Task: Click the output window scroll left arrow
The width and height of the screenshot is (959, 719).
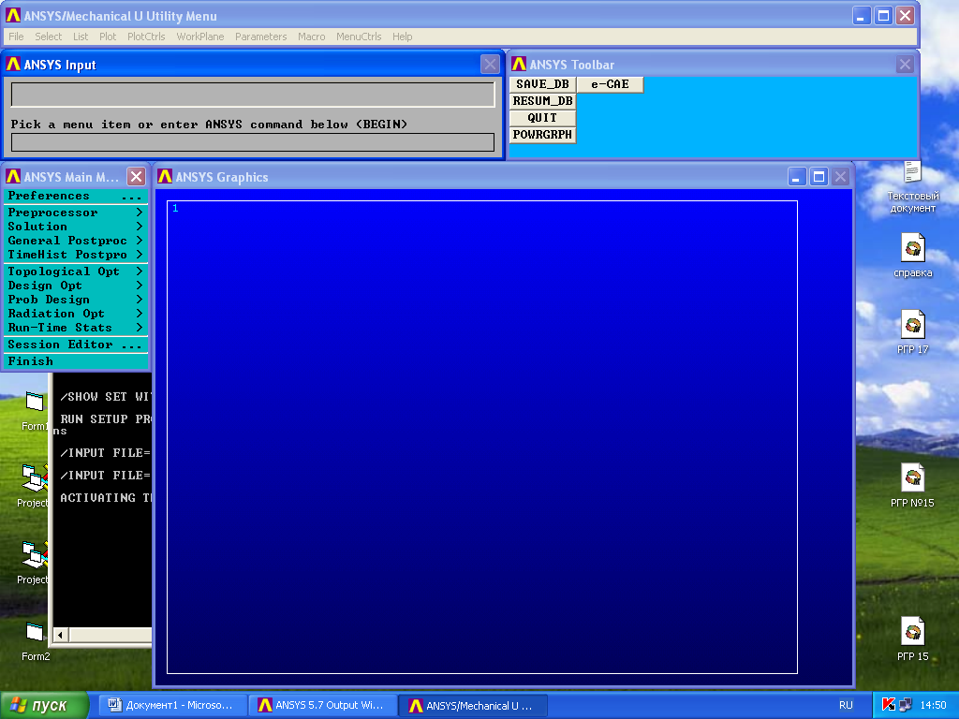Action: pyautogui.click(x=60, y=636)
